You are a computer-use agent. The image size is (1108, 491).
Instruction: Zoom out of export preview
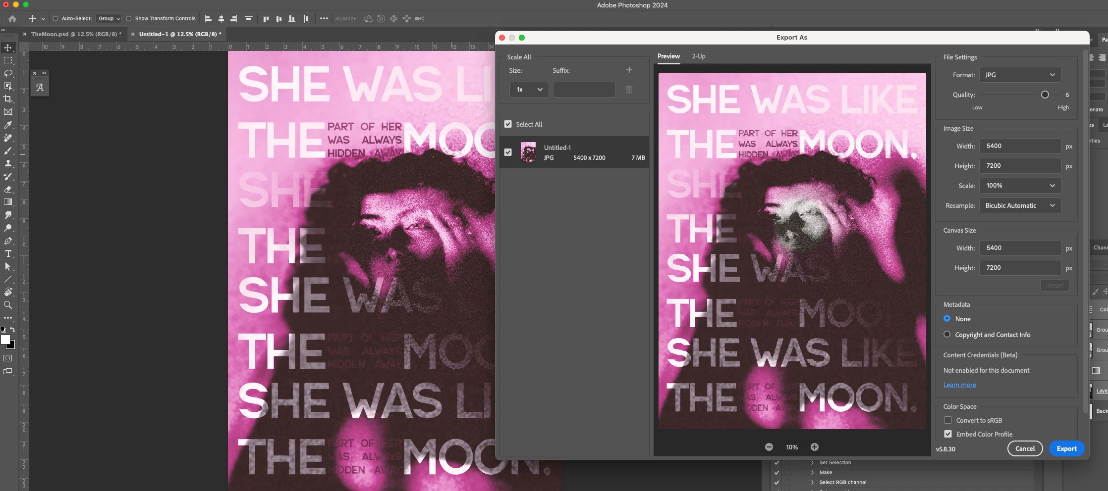769,447
